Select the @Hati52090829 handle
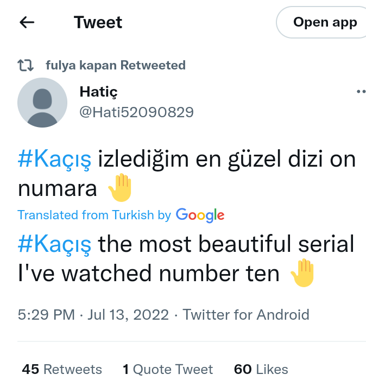 (x=136, y=112)
